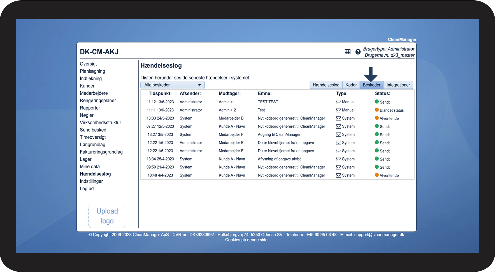Screen dimensions: 495x272
Task: Go to Send besked in sidebar
Action: point(93,130)
